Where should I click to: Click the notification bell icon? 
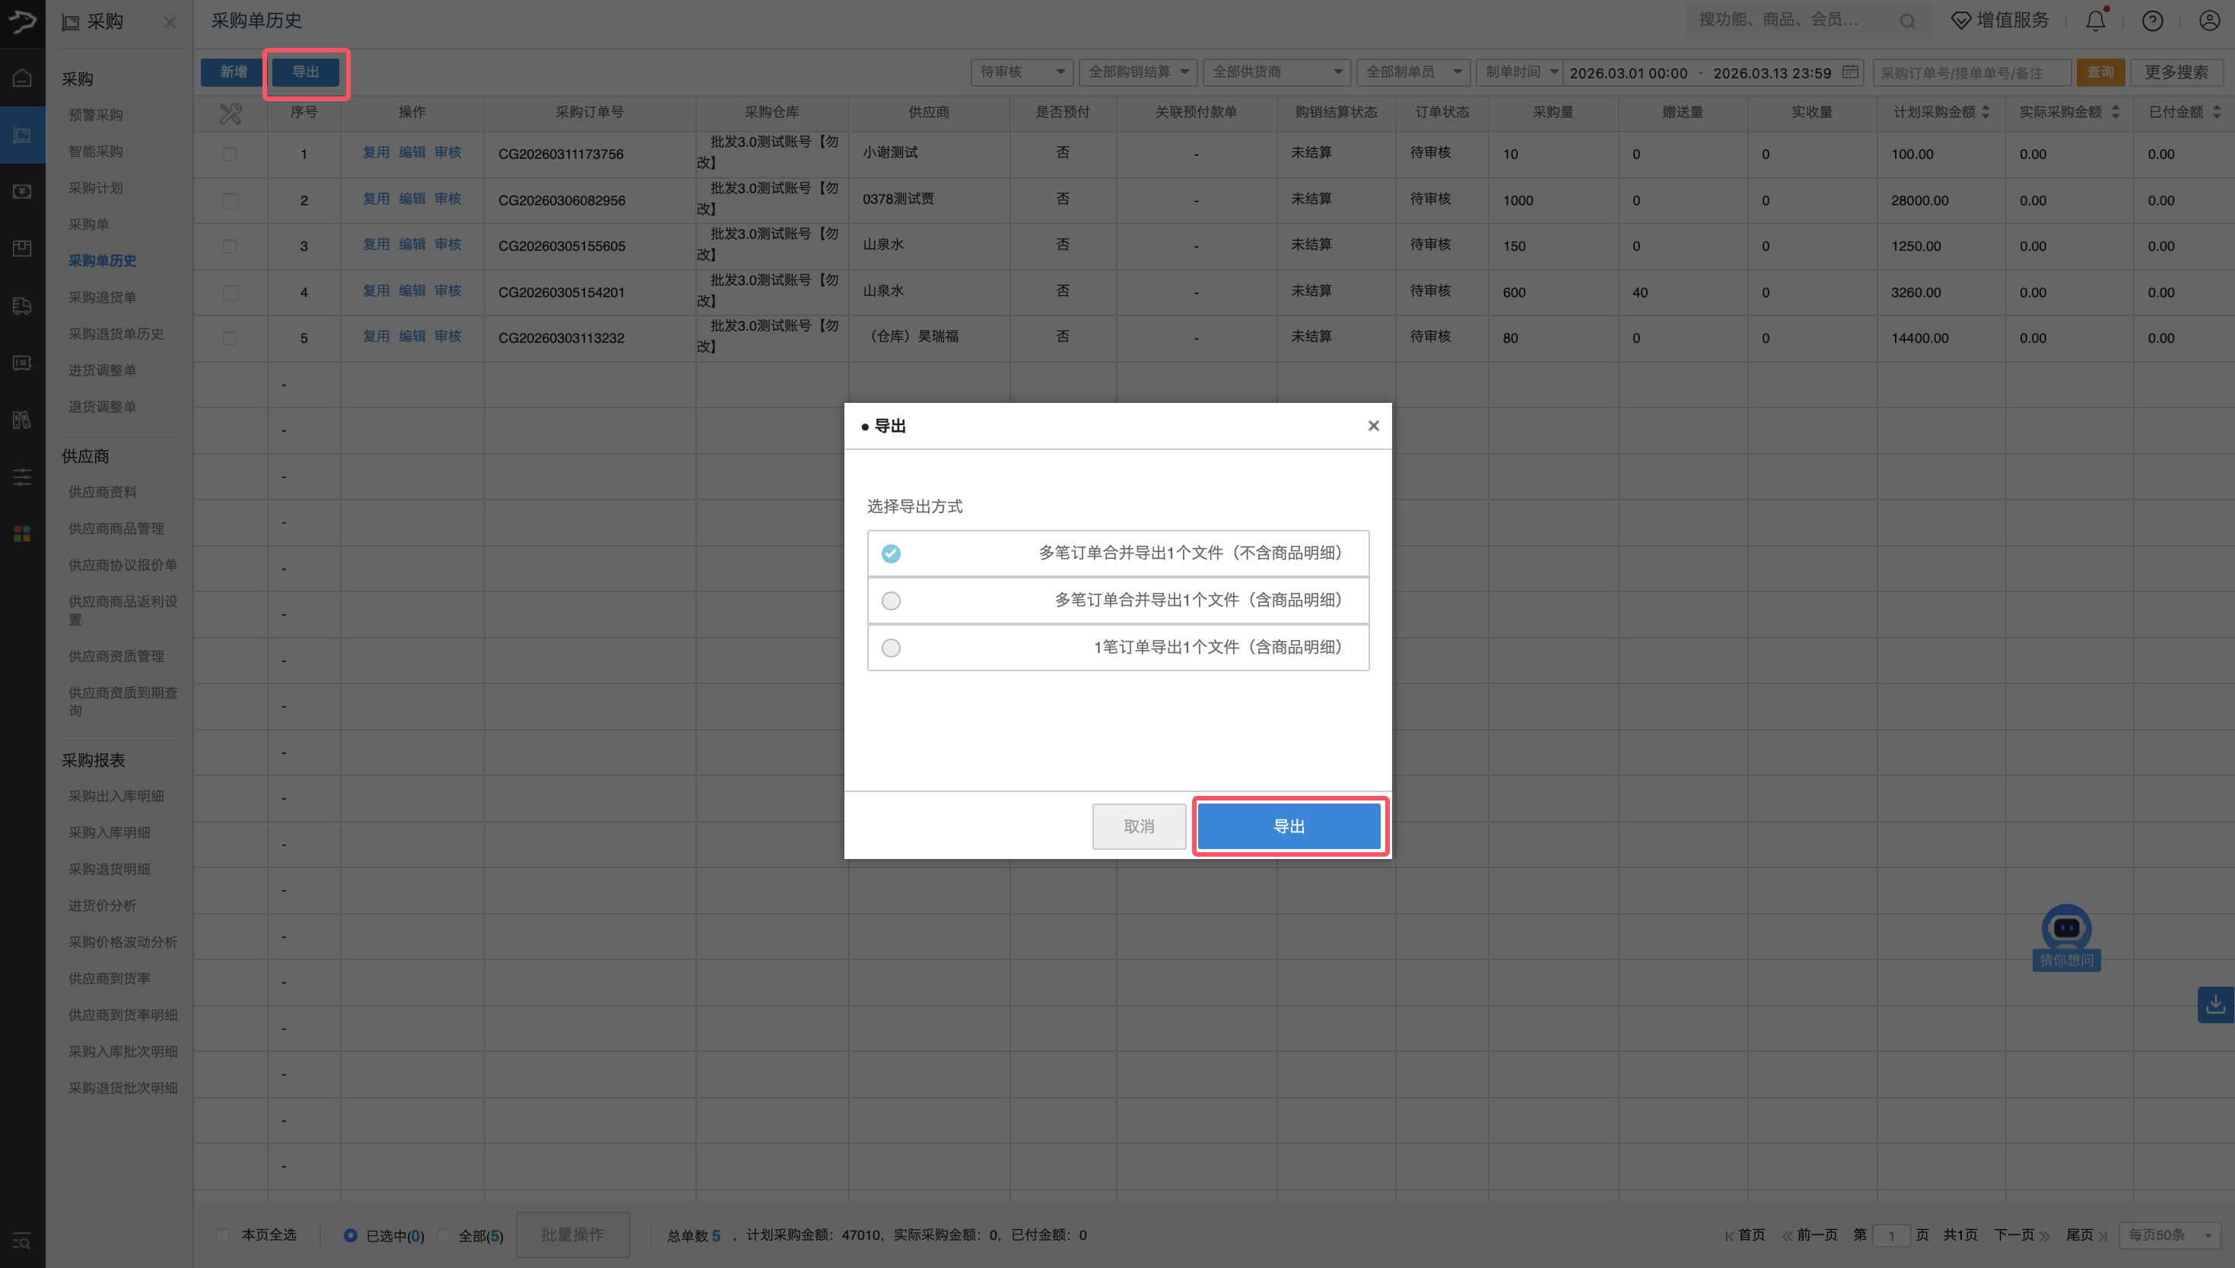(x=2096, y=21)
